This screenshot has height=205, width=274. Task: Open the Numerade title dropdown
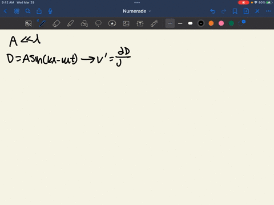[x=136, y=11]
